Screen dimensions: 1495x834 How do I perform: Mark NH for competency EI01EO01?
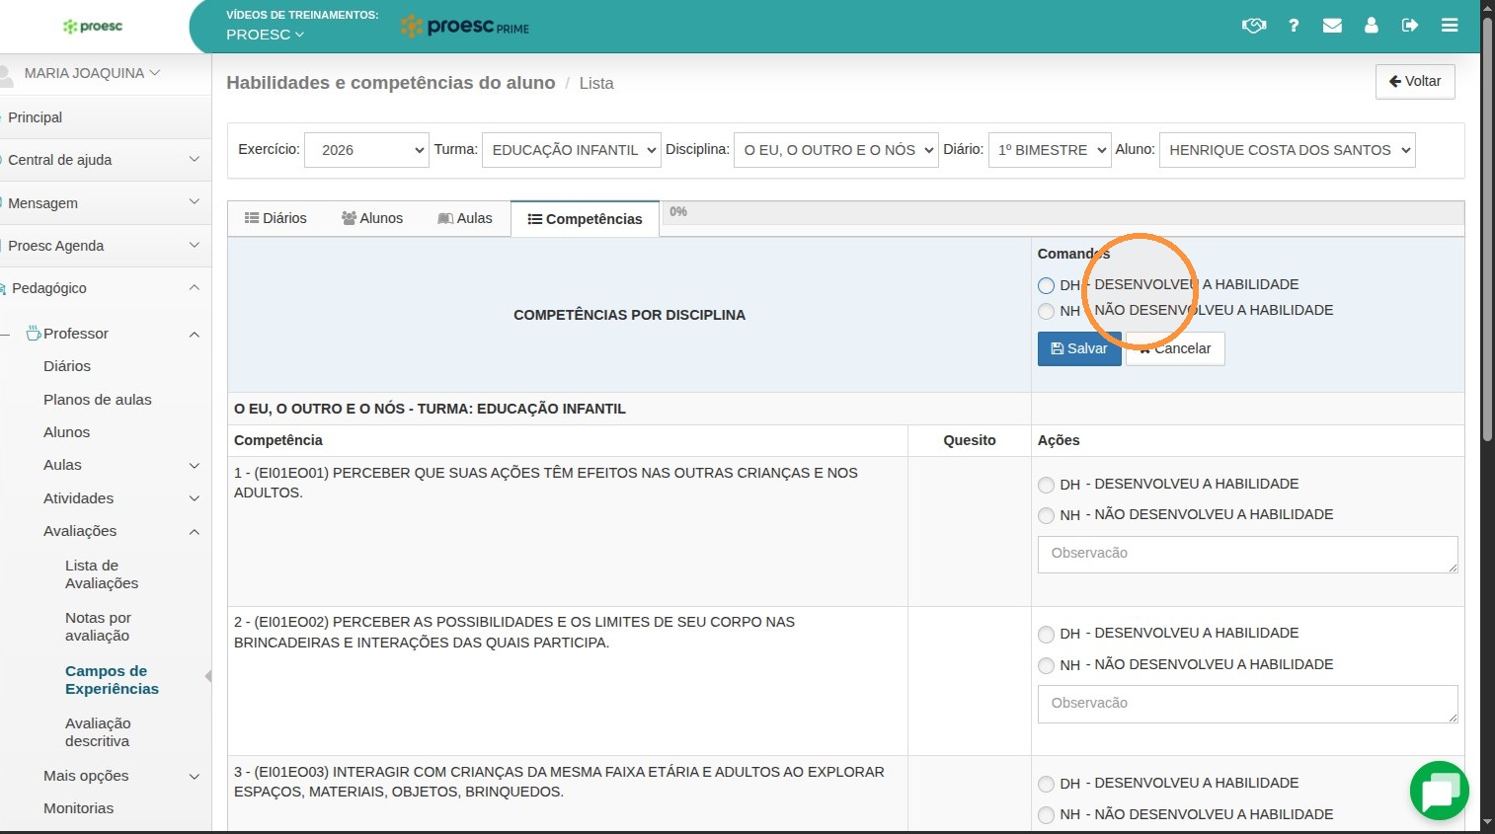(x=1046, y=515)
